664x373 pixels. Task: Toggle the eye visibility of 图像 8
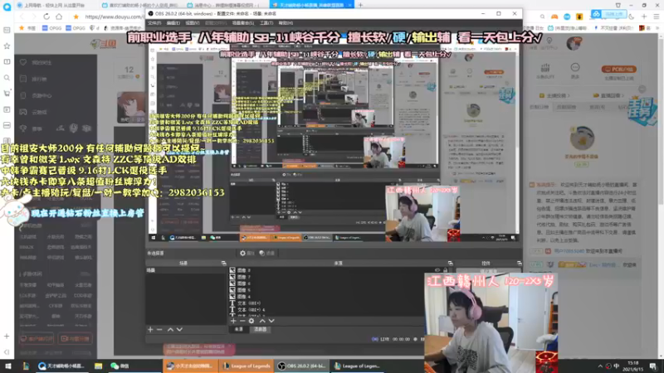click(437, 270)
